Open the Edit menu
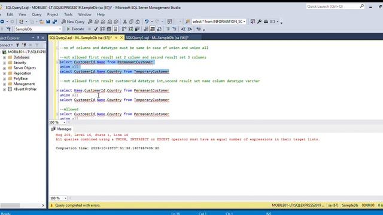This screenshot has width=383, height=215. click(10, 14)
